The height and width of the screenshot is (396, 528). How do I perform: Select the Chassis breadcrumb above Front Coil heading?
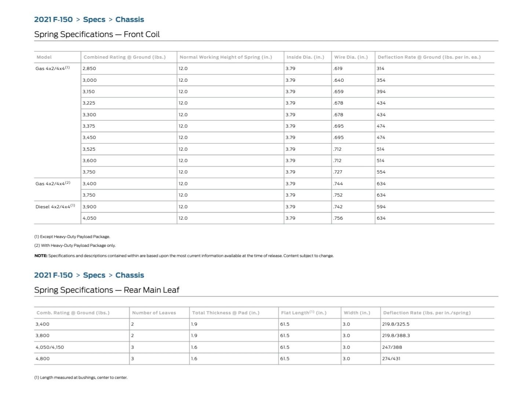[130, 20]
